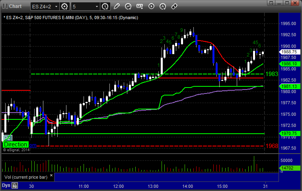Click the green 1983 level label
This screenshot has width=302, height=191.
point(272,74)
